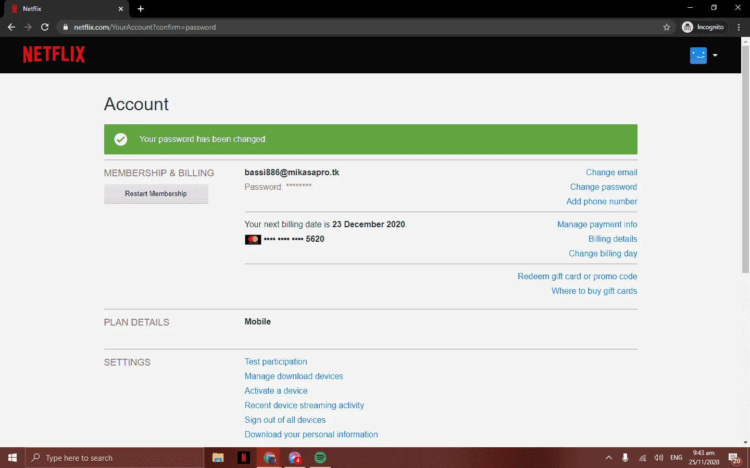
Task: Open Redeem gift card or promo code
Action: coord(577,276)
